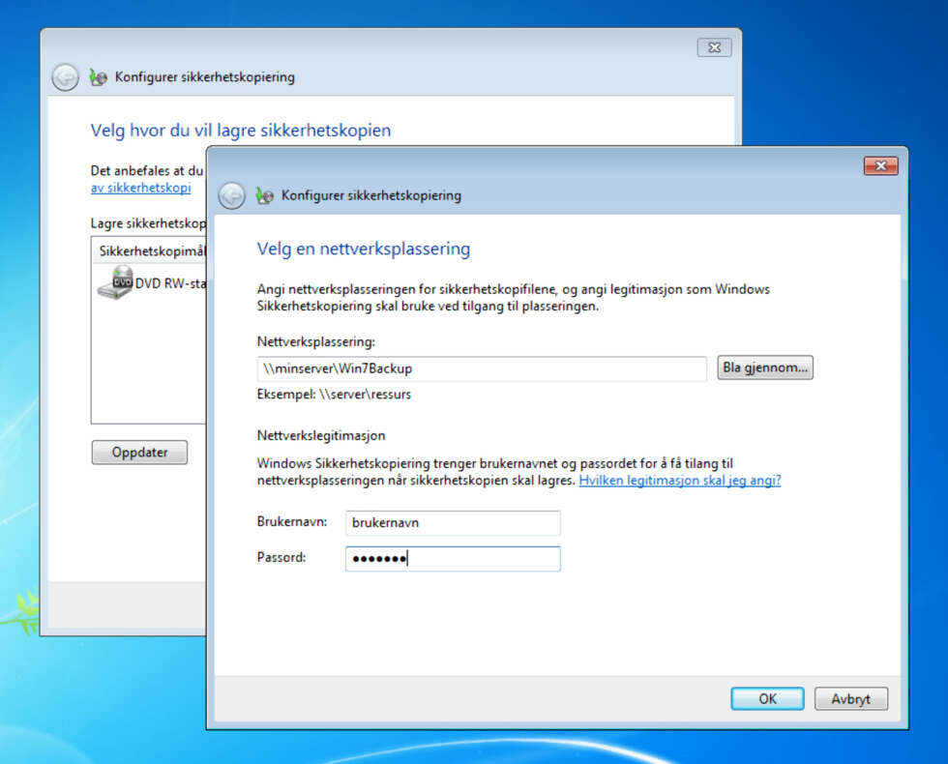Image resolution: width=948 pixels, height=764 pixels.
Task: Open the 'Hvilken legitimasjon skal jeg angi?' link
Action: coord(680,481)
